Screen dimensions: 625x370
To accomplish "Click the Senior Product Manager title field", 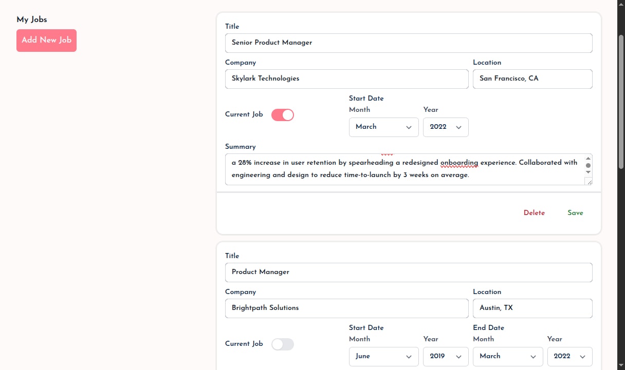I will (x=409, y=43).
